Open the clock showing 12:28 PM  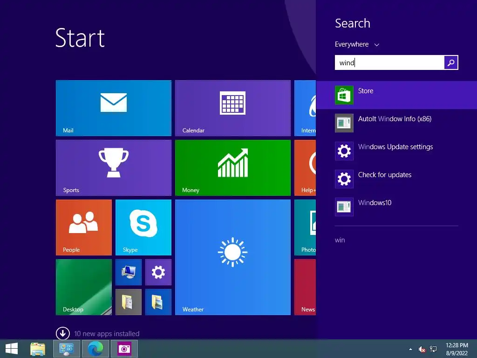point(457,349)
